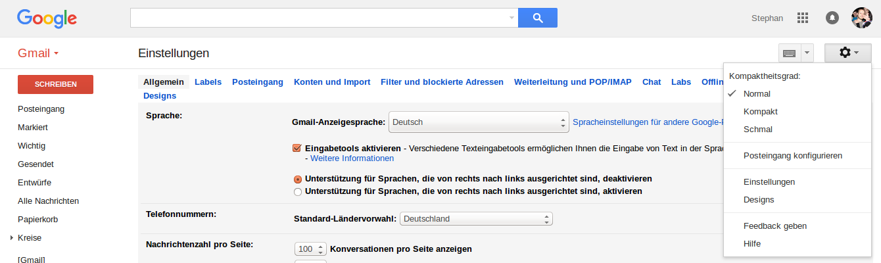This screenshot has height=263, width=881.
Task: Click the keyboard input tools icon
Action: tap(789, 53)
